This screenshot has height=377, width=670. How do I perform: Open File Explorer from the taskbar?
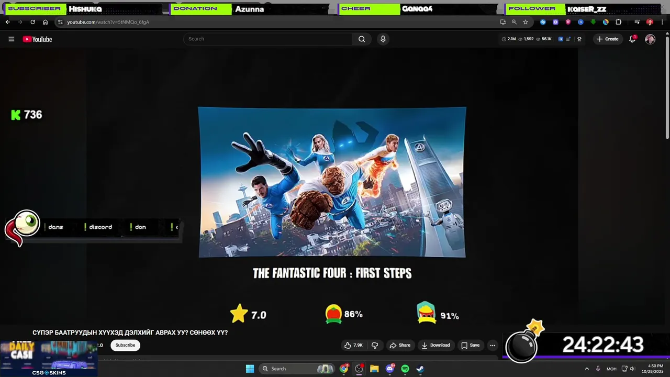pyautogui.click(x=374, y=369)
